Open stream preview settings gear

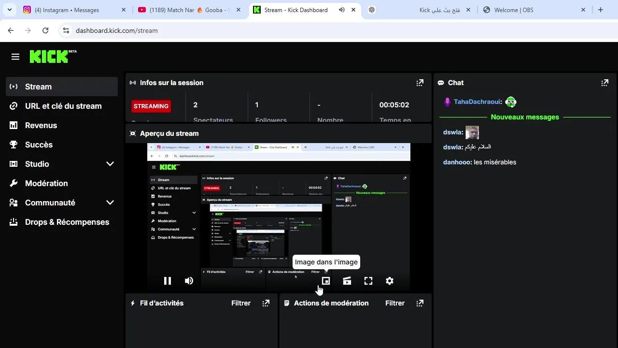point(390,281)
